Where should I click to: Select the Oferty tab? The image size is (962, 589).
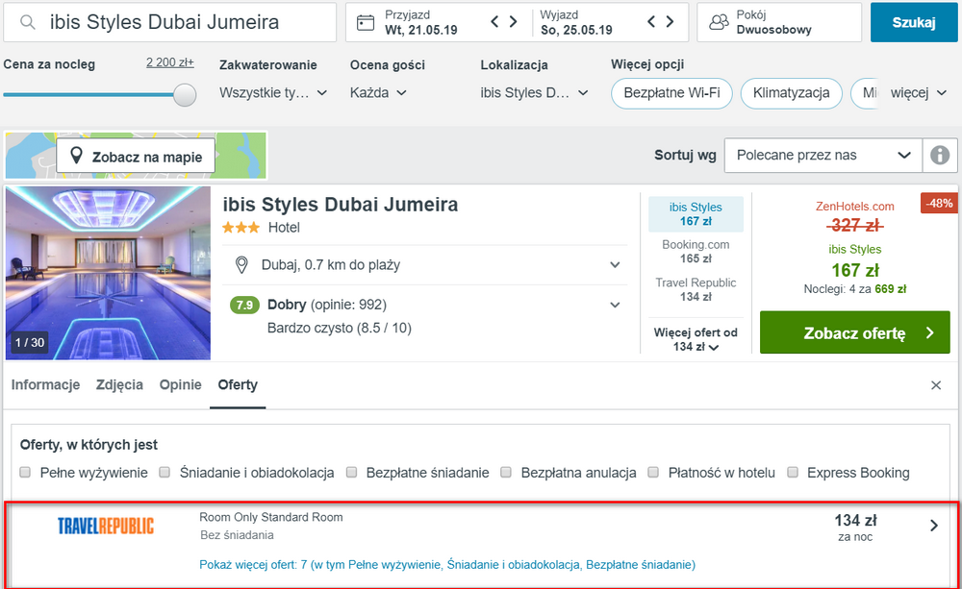tap(238, 385)
